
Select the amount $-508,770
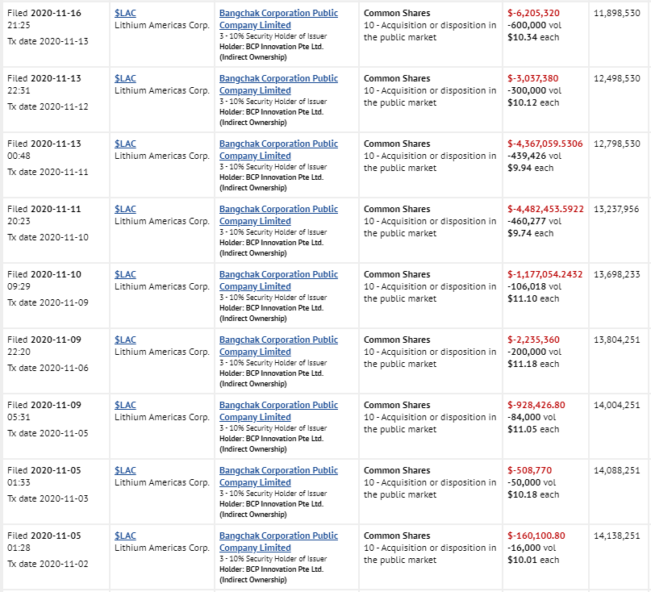click(x=530, y=470)
